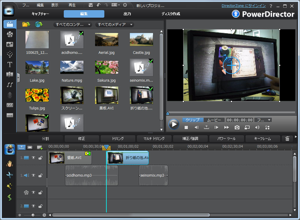Switch preview to ムービー mode

pos(215,120)
